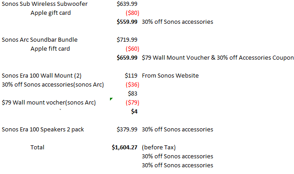294x174 pixels.
Task: Select the red ($80) discount cell
Action: click(132, 13)
